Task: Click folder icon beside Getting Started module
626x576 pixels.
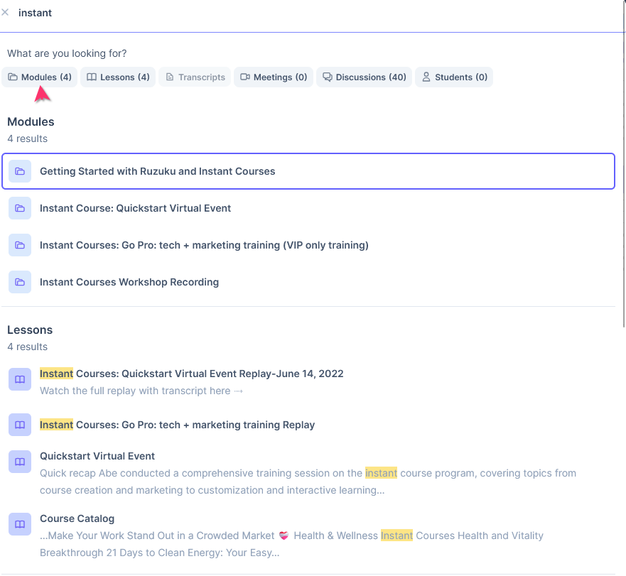Action: click(20, 171)
